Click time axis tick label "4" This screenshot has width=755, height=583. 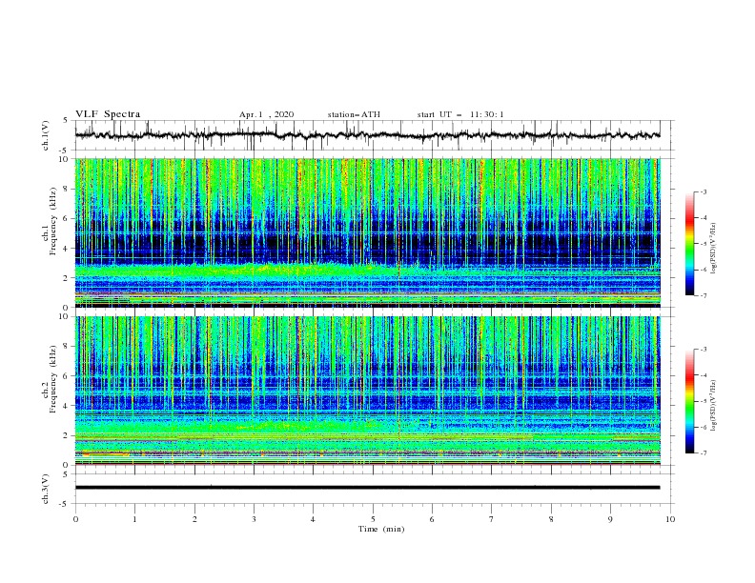(x=314, y=519)
